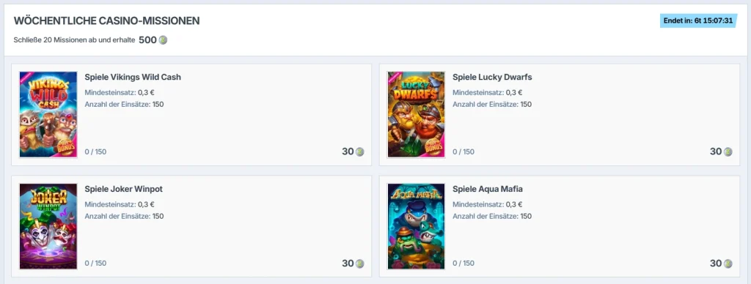Open the Joker Winpot game thumbnail
This screenshot has height=284, width=751.
pyautogui.click(x=48, y=226)
